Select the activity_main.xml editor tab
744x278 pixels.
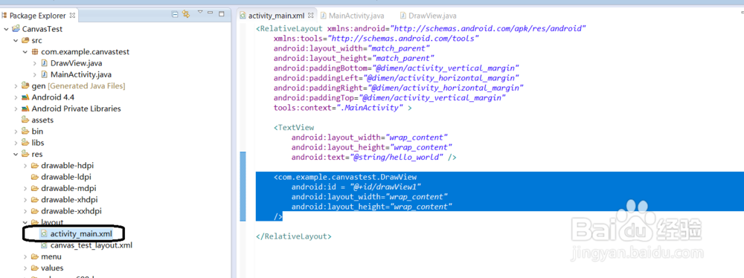tap(276, 16)
